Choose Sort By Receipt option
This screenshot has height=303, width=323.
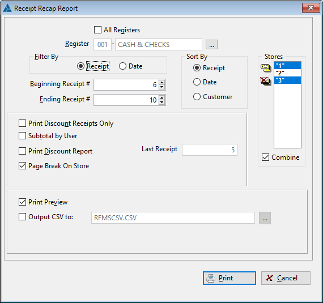click(197, 68)
